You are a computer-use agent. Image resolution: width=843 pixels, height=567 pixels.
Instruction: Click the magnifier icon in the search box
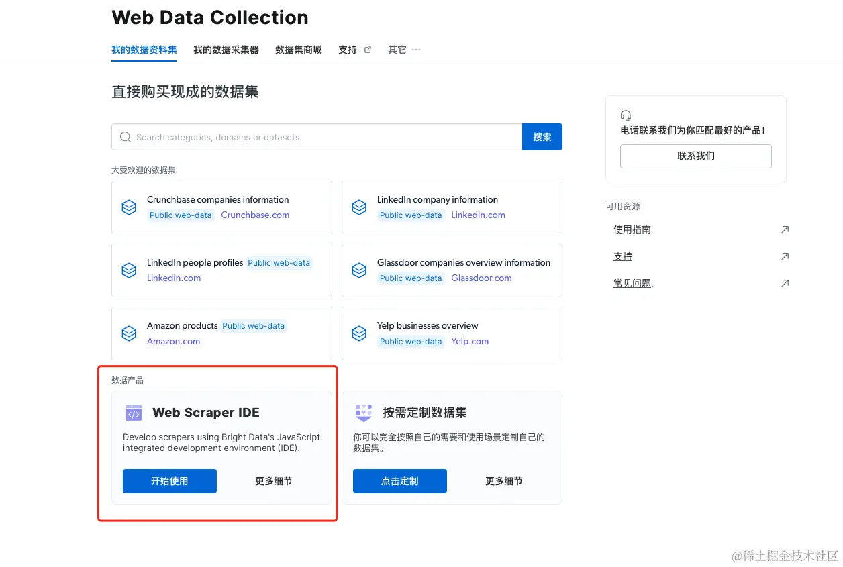pyautogui.click(x=126, y=137)
